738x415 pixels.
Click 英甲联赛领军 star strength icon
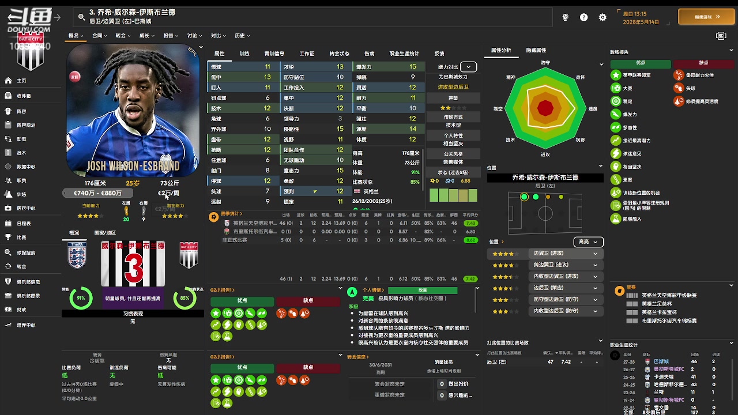pos(616,75)
